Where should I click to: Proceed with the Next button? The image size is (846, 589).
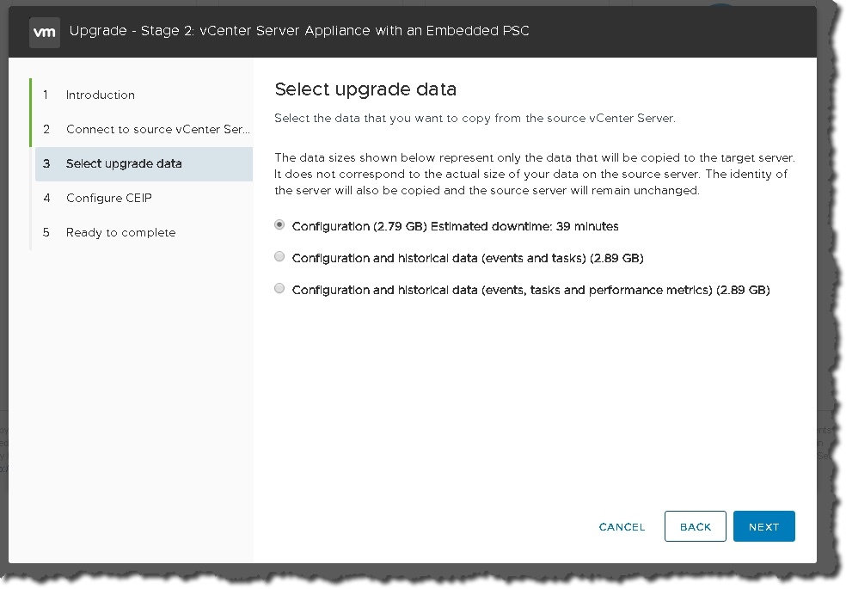[763, 527]
